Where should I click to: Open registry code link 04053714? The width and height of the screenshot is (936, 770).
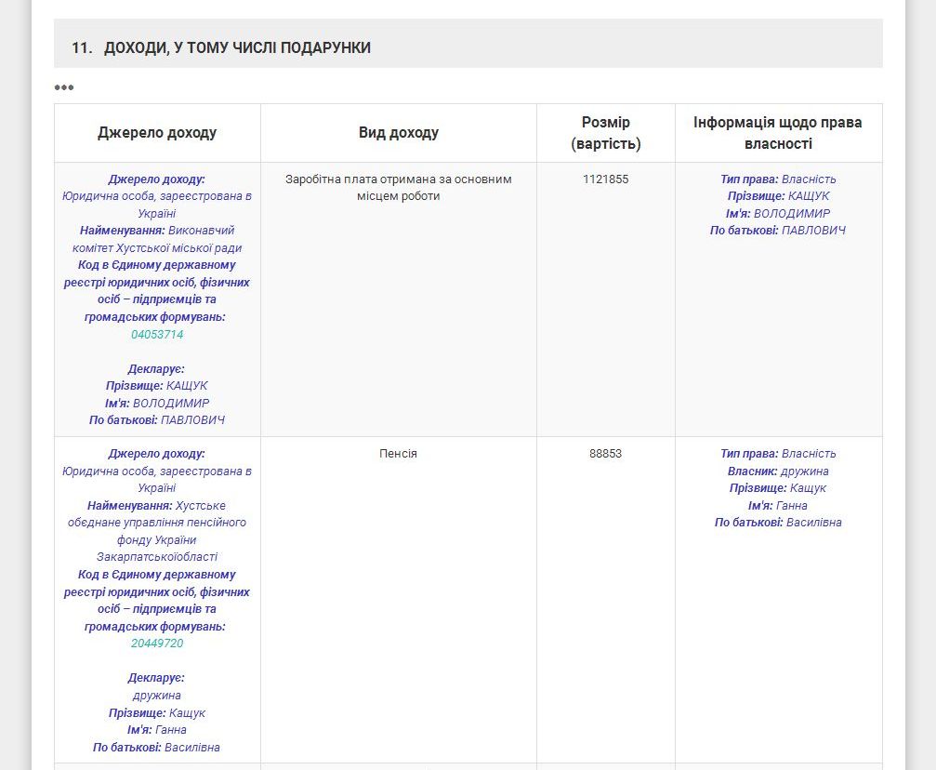tap(157, 335)
